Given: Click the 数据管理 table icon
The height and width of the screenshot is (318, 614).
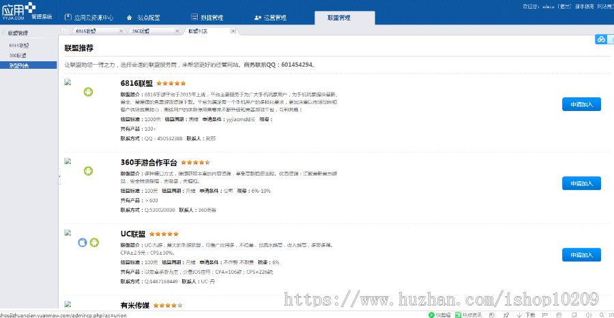Looking at the screenshot, I should (194, 17).
